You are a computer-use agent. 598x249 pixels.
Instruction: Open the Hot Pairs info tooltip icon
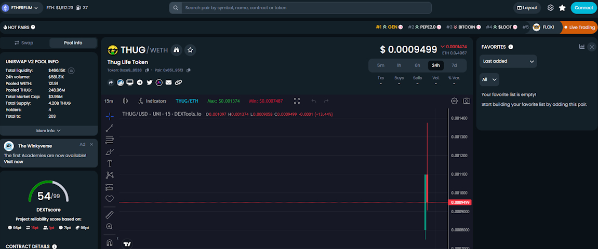33,27
